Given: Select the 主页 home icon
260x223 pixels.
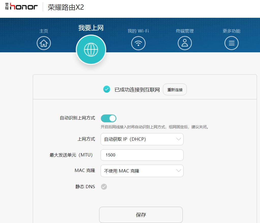Looking at the screenshot, I should [x=43, y=43].
